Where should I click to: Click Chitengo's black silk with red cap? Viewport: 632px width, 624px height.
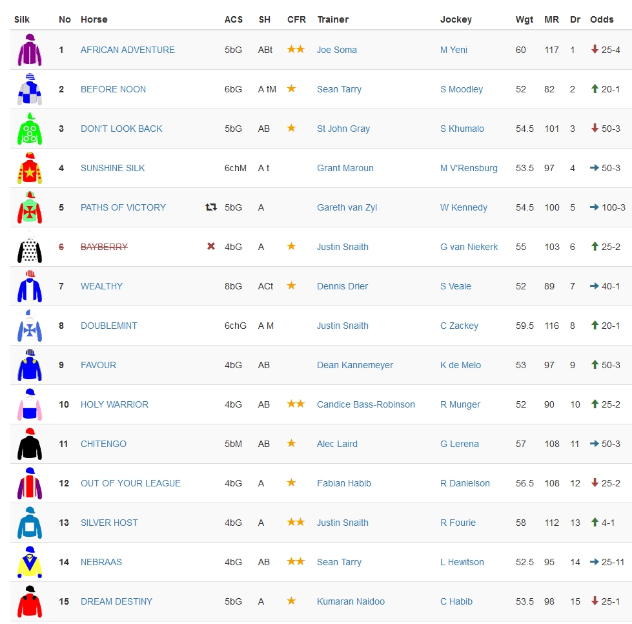pos(29,444)
